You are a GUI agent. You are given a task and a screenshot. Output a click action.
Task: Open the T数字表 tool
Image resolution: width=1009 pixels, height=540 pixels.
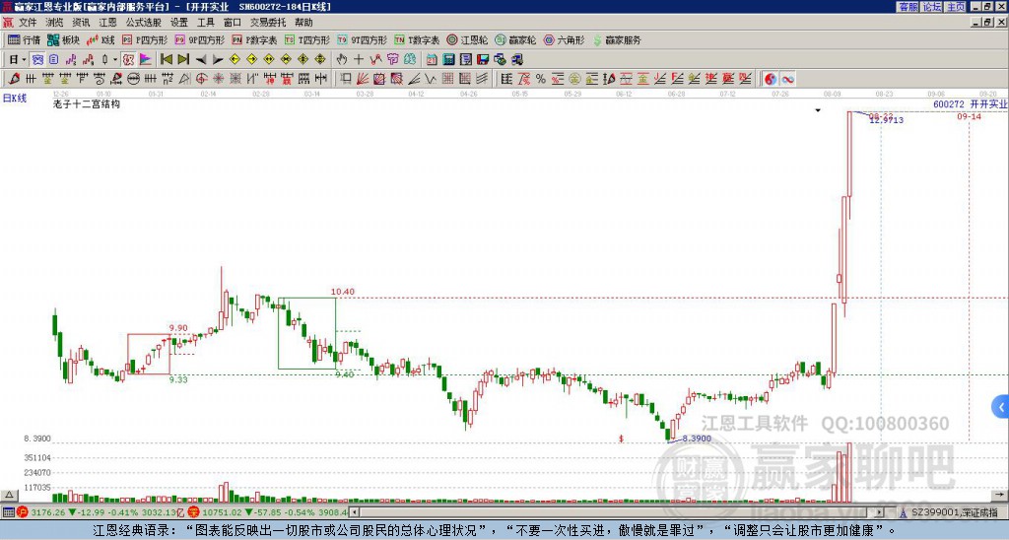pos(417,39)
